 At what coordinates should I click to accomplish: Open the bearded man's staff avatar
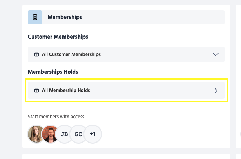coord(50,134)
